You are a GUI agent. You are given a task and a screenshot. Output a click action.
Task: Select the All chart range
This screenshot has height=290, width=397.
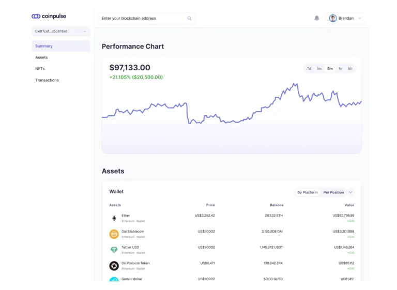[350, 69]
